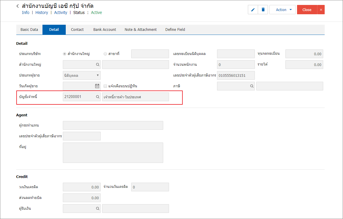The image size is (343, 219).
Task: Open calendar icon for วันเกิดผู้ขาย
Action: pyautogui.click(x=97, y=86)
